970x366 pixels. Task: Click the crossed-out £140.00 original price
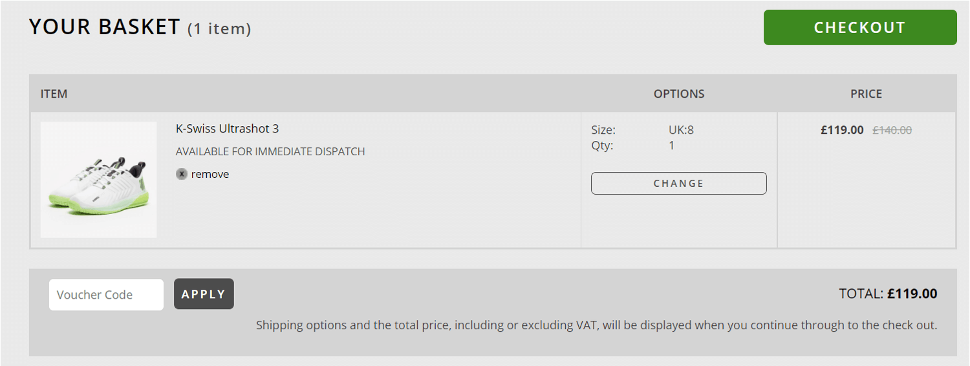coord(892,130)
